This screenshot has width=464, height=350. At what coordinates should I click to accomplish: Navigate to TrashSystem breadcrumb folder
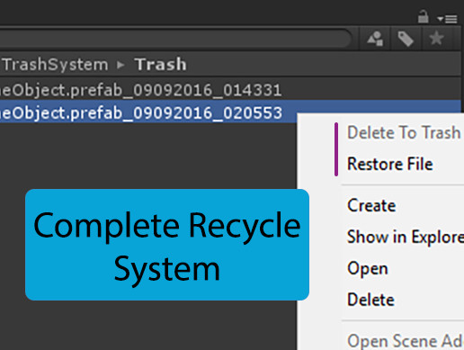[56, 65]
